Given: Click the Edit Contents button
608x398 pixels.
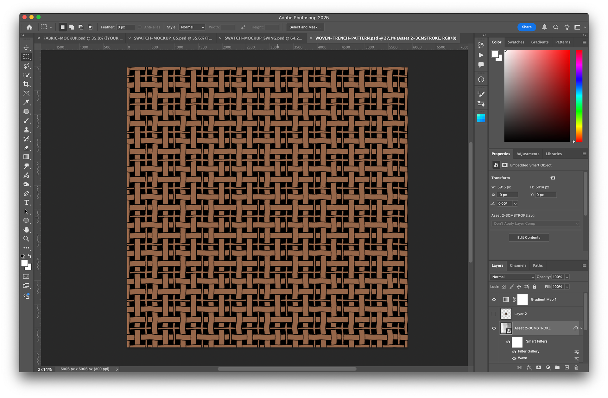Looking at the screenshot, I should (529, 238).
